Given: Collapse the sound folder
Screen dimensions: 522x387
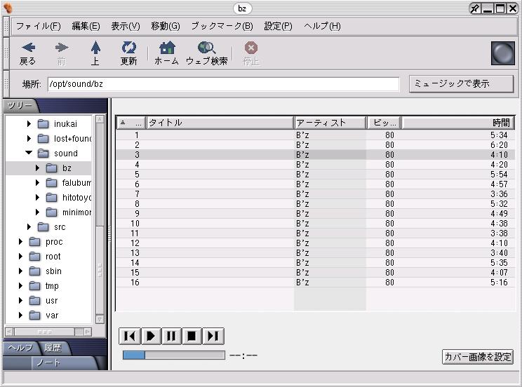Looking at the screenshot, I should [29, 153].
